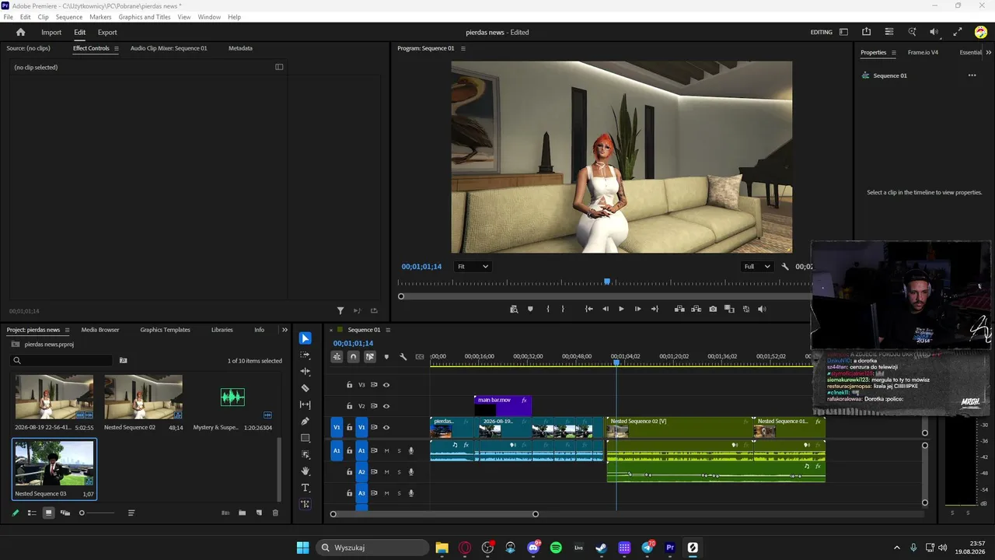Go to the Export workspace
The image size is (995, 560).
click(x=107, y=33)
